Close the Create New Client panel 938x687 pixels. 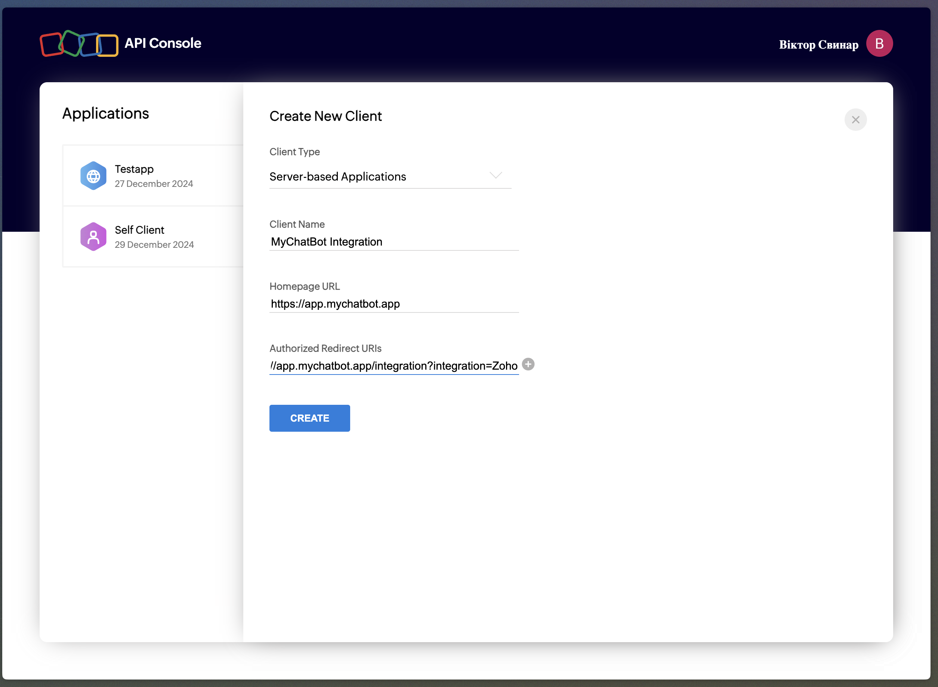pos(855,120)
